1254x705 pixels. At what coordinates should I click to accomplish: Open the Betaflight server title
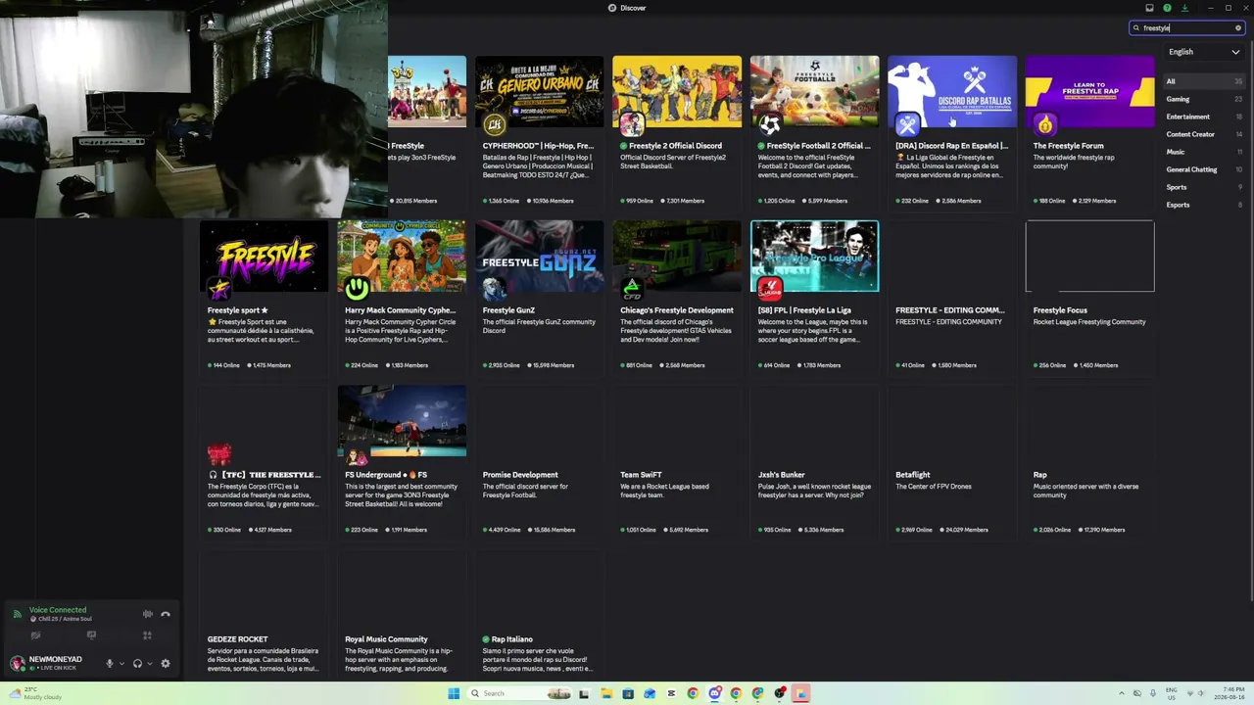[x=913, y=475]
